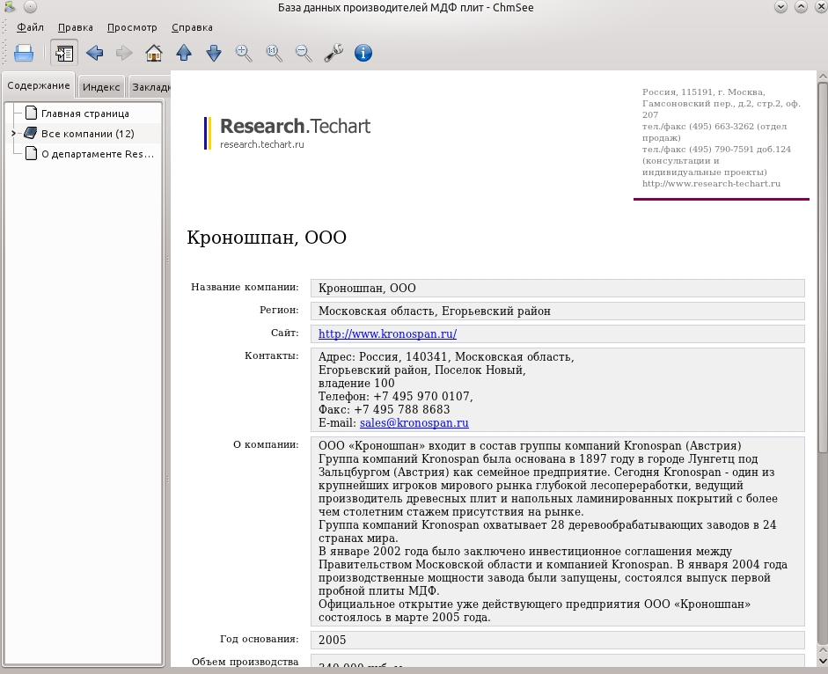Click the scrollbar down arrow at bottom
This screenshot has width=828, height=674.
coord(822,661)
